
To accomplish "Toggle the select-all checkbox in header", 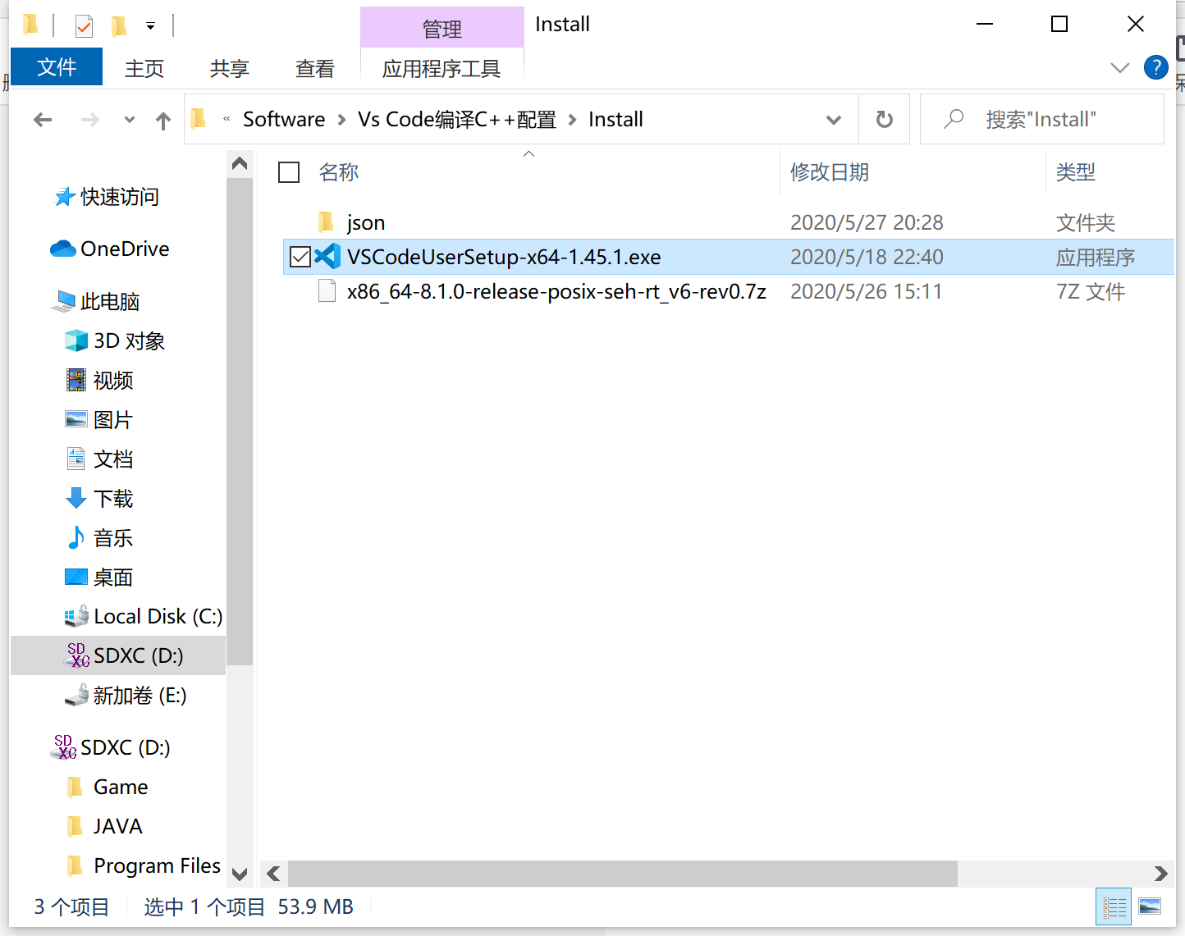I will click(x=289, y=172).
